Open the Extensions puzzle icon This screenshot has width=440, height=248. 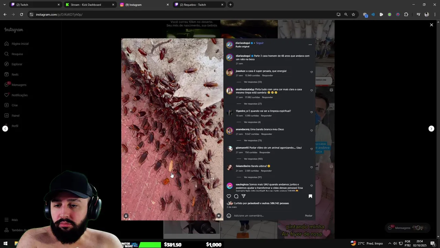[x=406, y=14]
